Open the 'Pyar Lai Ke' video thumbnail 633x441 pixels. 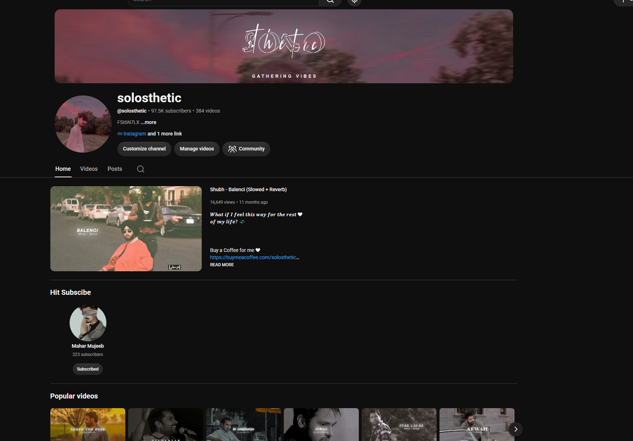(x=399, y=425)
